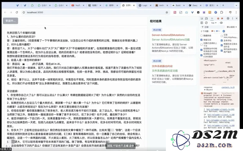Click the red error count icon in DevTools
This screenshot has width=243, height=151.
[218, 19]
